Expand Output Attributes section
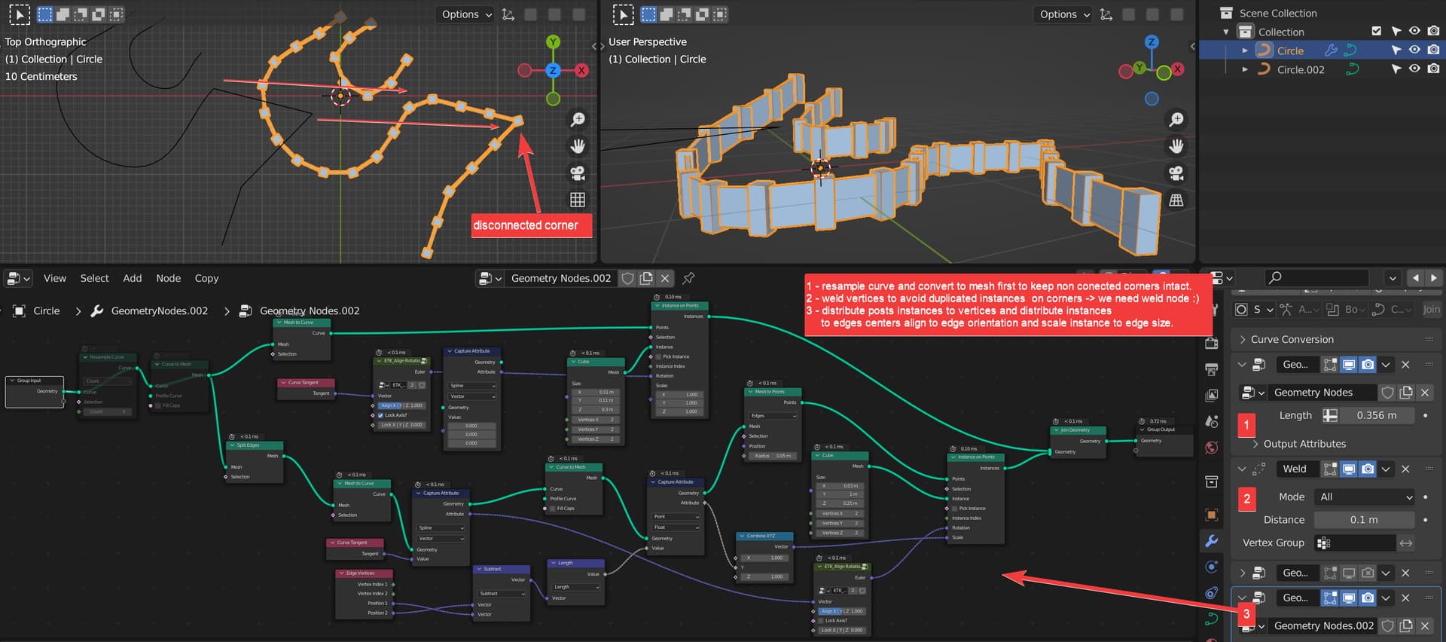Screen dimensions: 1446x642 click(x=1255, y=444)
